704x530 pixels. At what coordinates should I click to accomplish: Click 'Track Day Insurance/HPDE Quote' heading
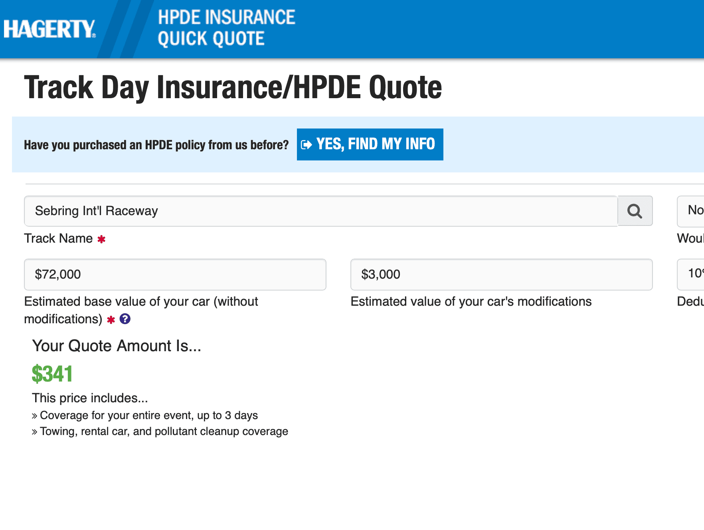(x=233, y=88)
